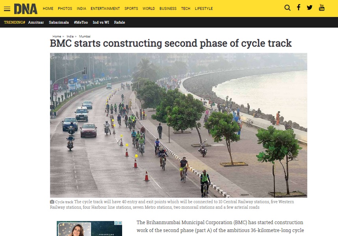The height and width of the screenshot is (236, 338).
Task: Click the AdChoices info icon
Action: click(116, 223)
